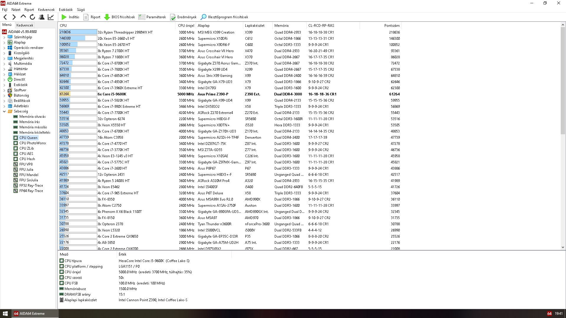This screenshot has width=566, height=318.
Task: Open the user/person toolbar icon
Action: (42, 17)
